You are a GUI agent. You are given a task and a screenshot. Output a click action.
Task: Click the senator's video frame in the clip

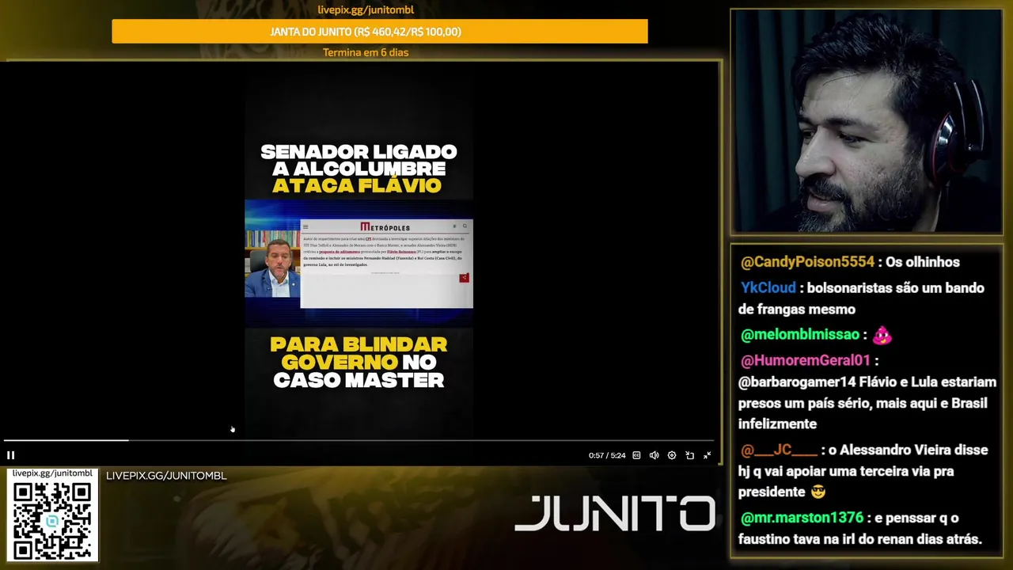(272, 264)
